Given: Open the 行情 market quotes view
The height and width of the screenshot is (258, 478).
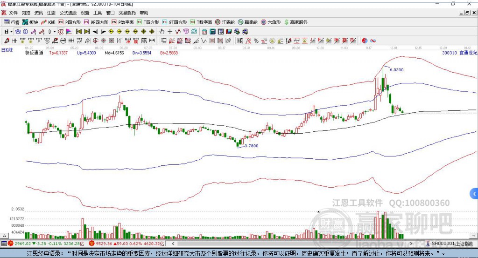Looking at the screenshot, I should [x=12, y=22].
